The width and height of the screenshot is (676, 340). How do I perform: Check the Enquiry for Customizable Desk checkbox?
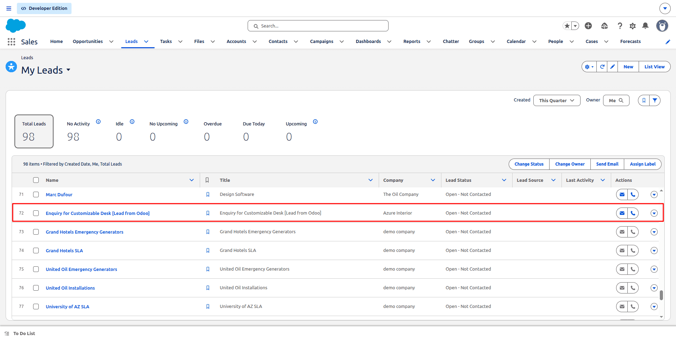click(x=36, y=213)
